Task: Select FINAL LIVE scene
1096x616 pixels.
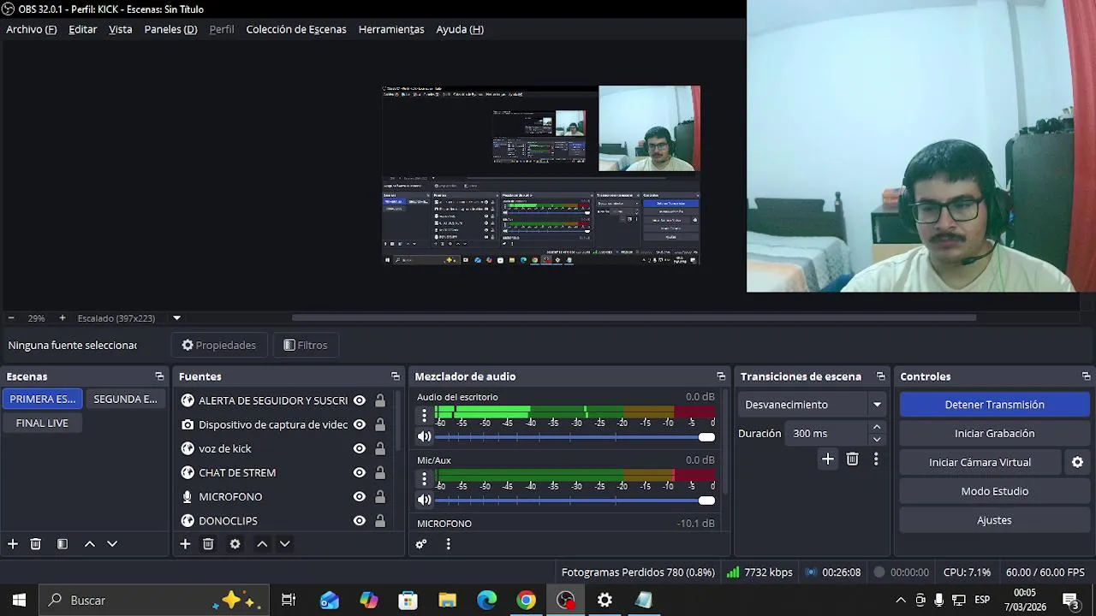Action: pos(42,423)
